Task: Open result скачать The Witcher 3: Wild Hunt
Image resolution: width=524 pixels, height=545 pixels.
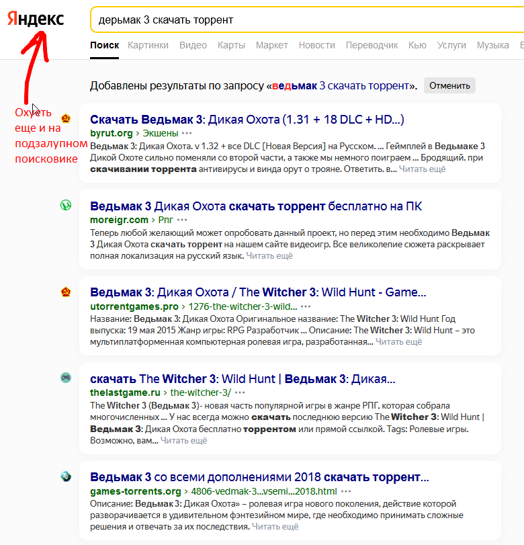Action: [x=243, y=379]
